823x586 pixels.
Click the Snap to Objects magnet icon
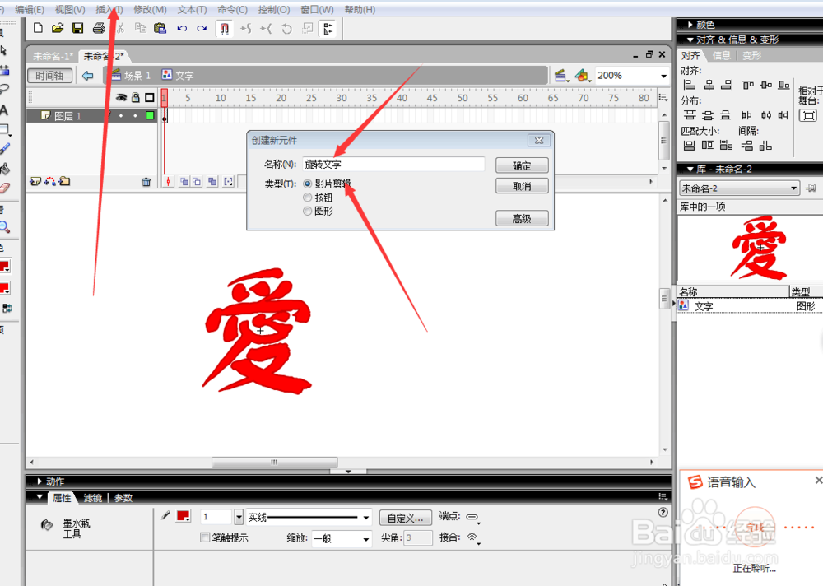coord(223,28)
